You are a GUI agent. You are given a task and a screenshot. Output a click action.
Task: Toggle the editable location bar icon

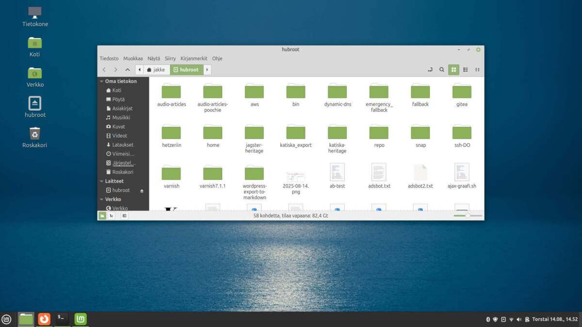pos(430,69)
